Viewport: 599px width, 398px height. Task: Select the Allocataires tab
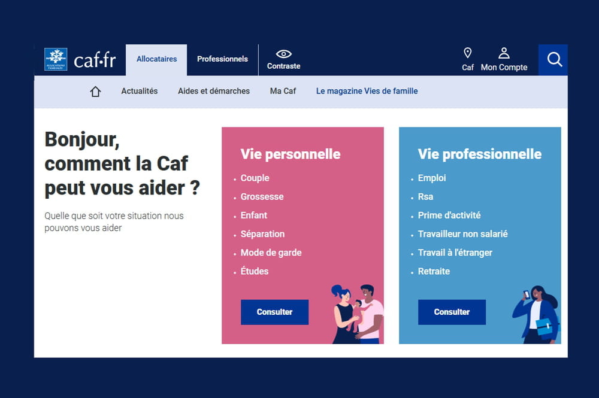coord(156,59)
